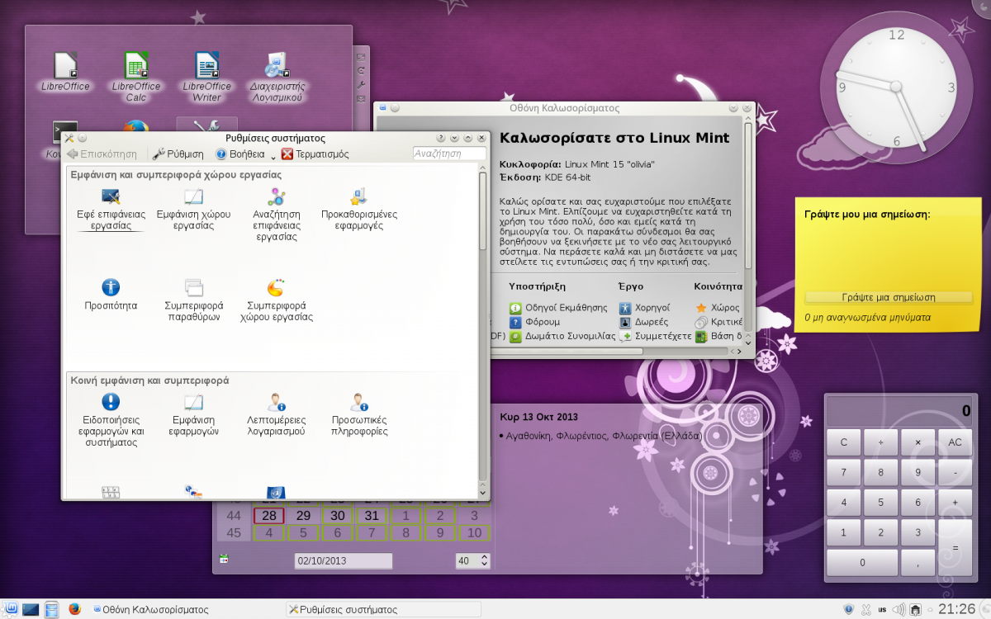Image resolution: width=991 pixels, height=619 pixels.
Task: Open the device notifier tray icon
Action: click(x=916, y=609)
